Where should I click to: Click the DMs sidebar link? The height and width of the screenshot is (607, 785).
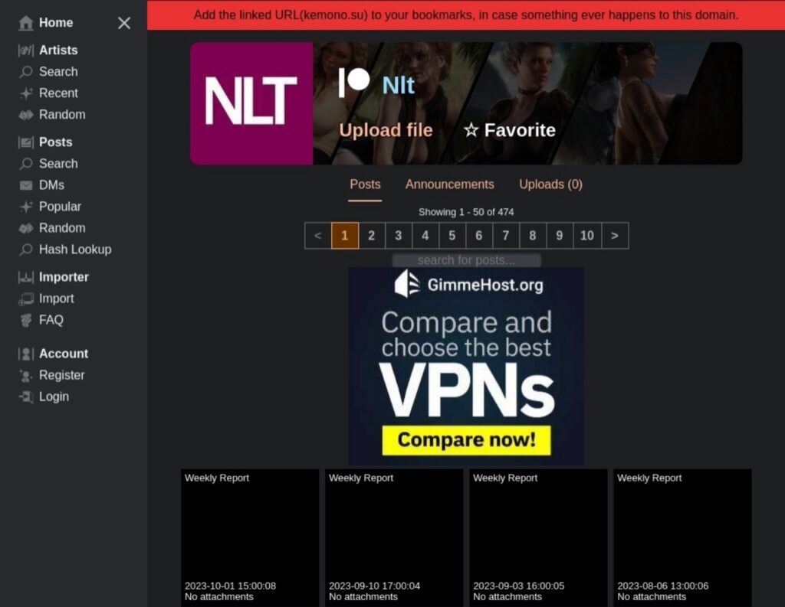pyautogui.click(x=51, y=185)
